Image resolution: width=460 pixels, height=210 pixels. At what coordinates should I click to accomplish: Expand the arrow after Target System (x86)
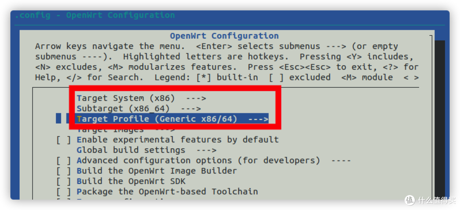click(196, 98)
